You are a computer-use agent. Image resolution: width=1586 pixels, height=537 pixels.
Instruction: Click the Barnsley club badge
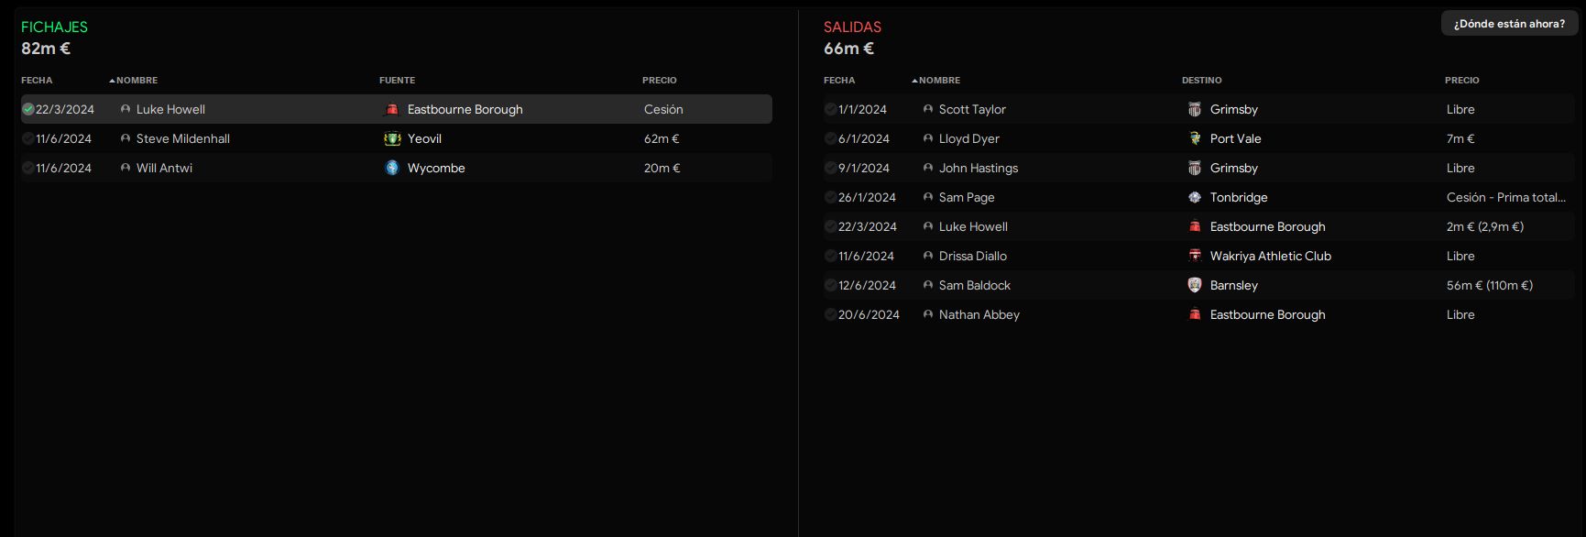(1195, 285)
